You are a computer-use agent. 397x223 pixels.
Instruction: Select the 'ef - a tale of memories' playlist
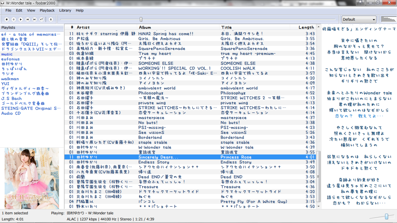click(31, 34)
